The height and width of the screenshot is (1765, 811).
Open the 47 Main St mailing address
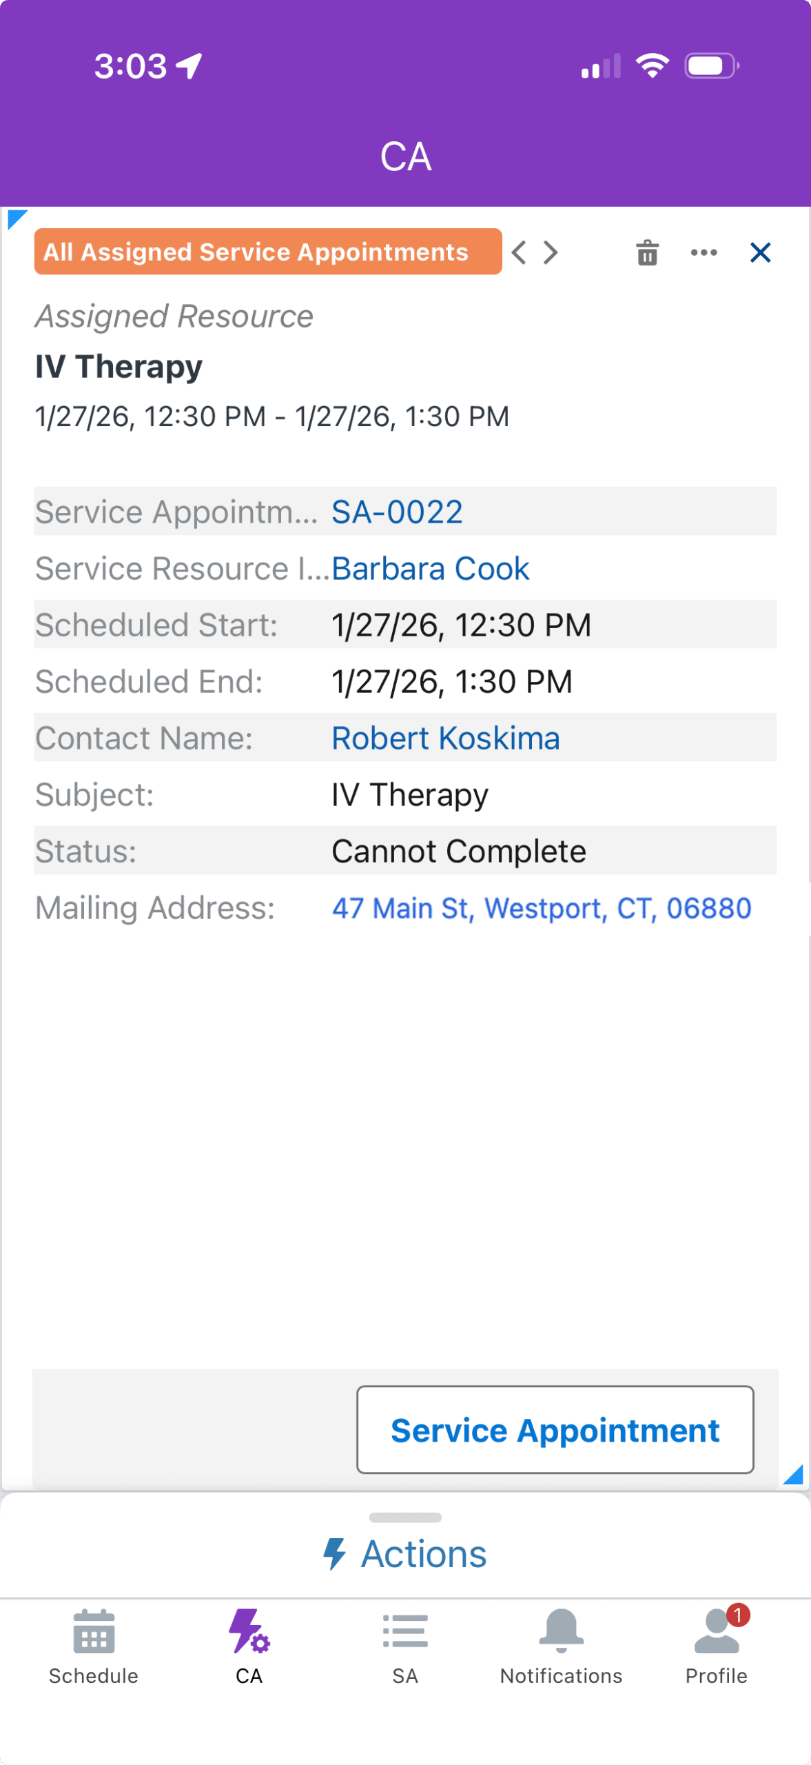coord(542,908)
